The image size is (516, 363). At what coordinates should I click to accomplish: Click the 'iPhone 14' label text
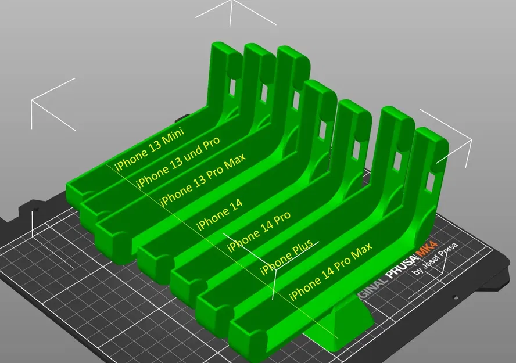[219, 214]
